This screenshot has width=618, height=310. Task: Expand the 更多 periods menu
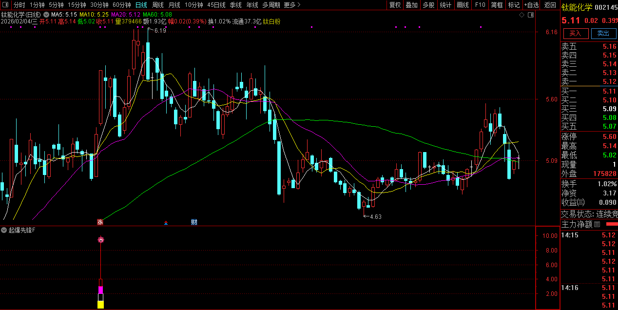coord(292,5)
